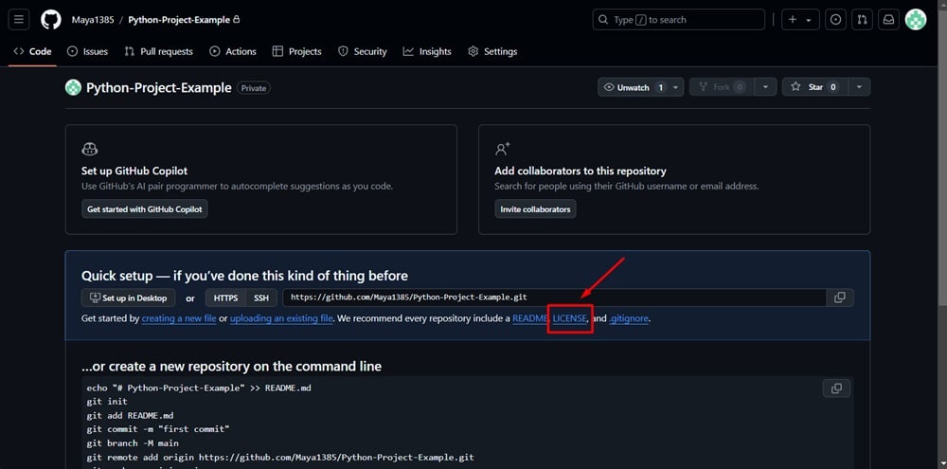Image resolution: width=947 pixels, height=469 pixels.
Task: Click the Invite collaborators button
Action: pos(535,209)
